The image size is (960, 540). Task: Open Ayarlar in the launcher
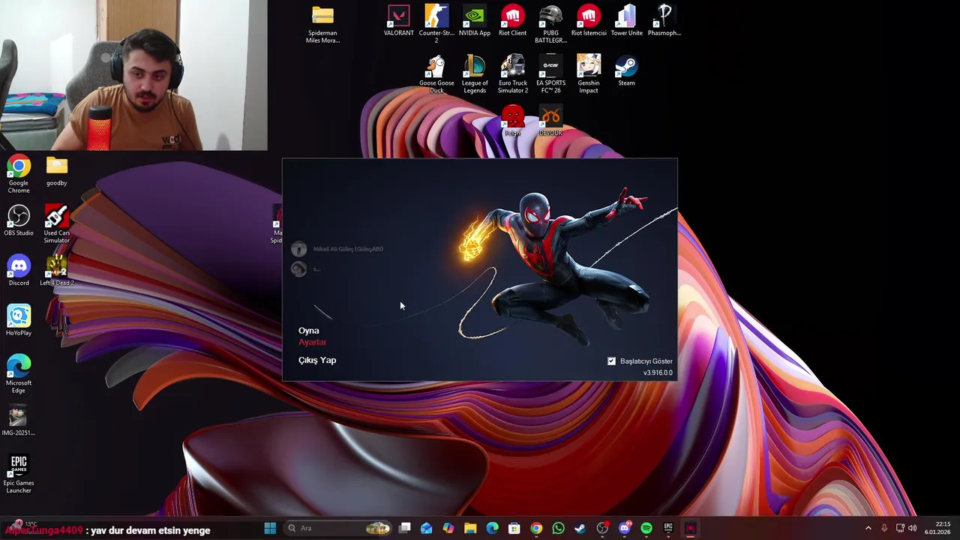(x=312, y=342)
